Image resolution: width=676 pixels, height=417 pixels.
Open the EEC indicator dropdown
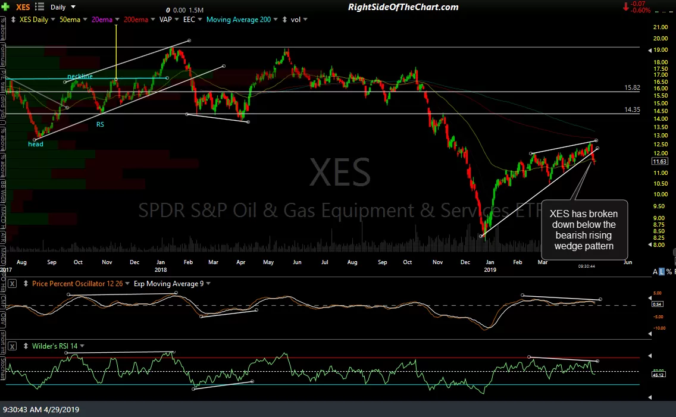199,20
